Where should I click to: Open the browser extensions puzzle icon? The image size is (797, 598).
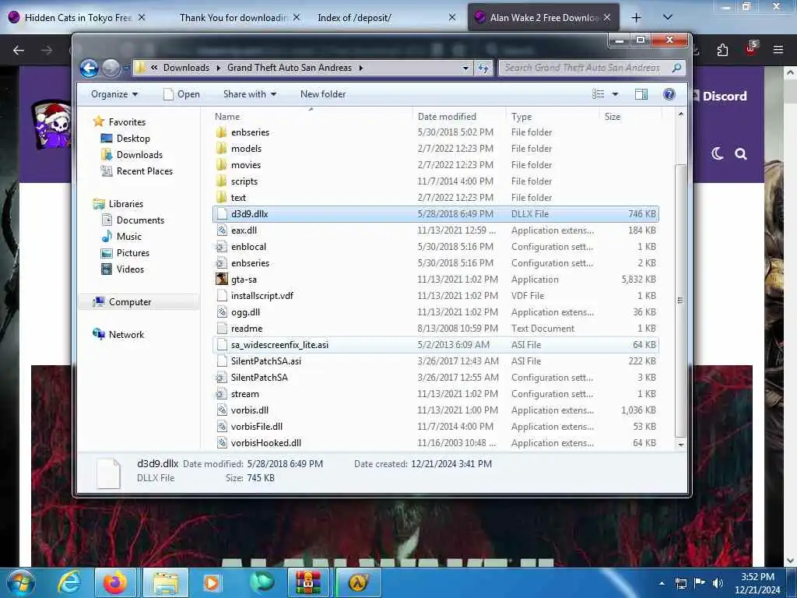coord(722,50)
